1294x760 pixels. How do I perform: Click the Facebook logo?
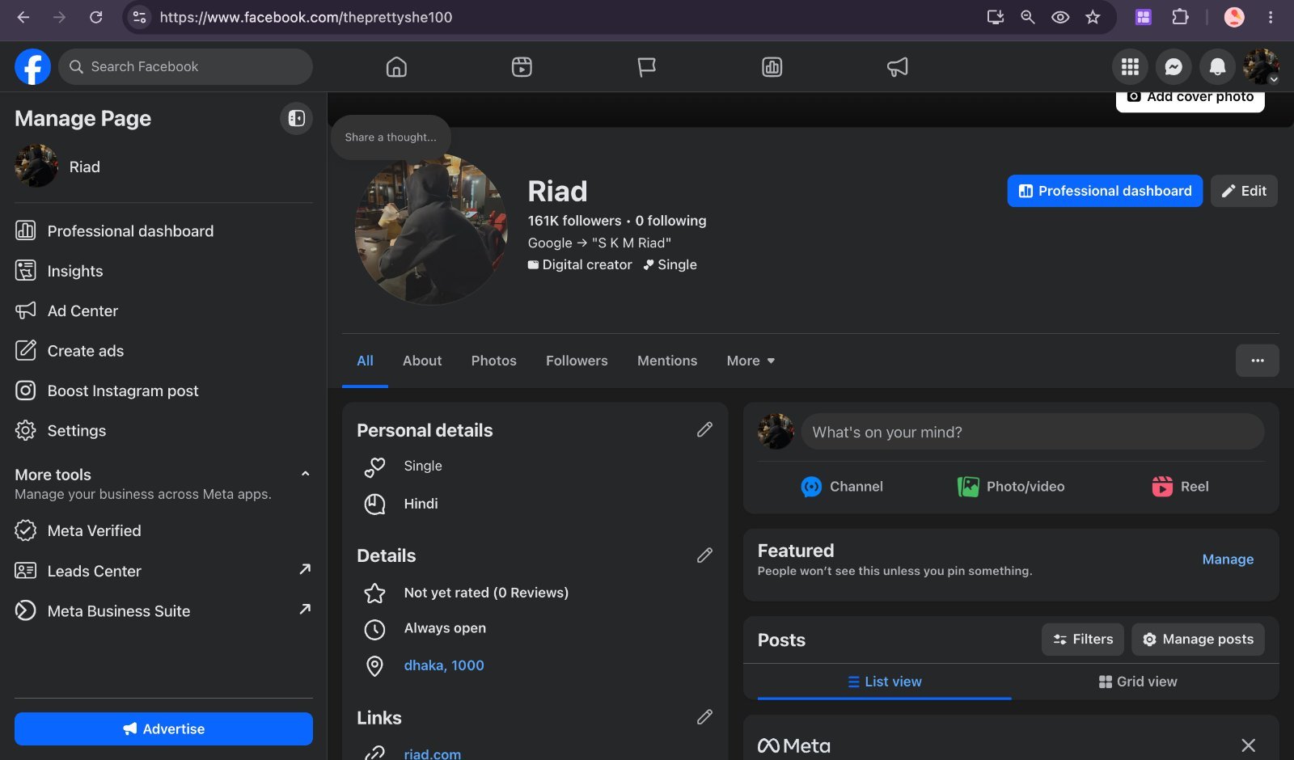point(32,66)
